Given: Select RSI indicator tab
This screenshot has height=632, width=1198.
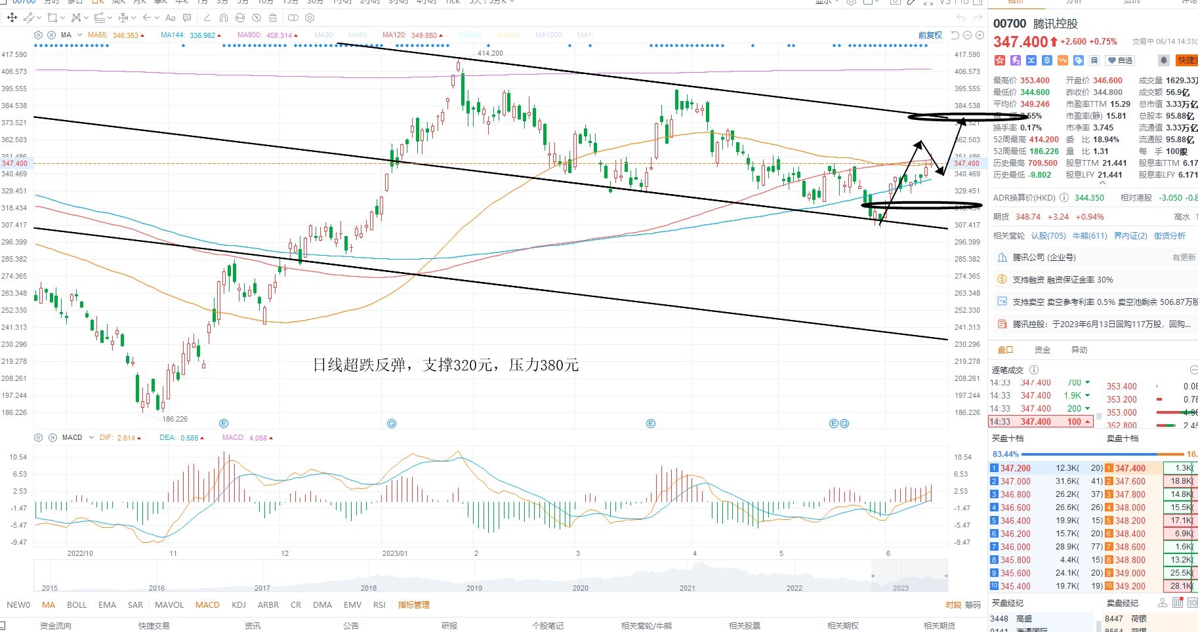Looking at the screenshot, I should click(x=379, y=605).
